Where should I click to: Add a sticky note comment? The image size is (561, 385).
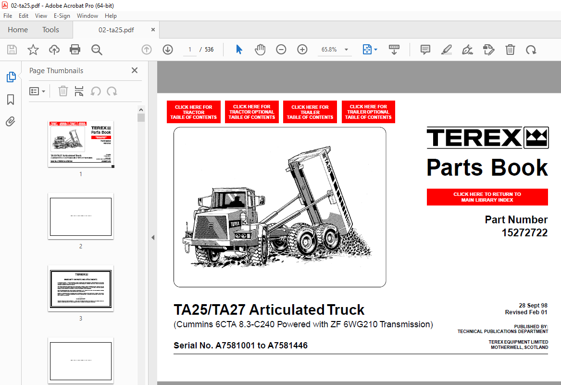[425, 50]
